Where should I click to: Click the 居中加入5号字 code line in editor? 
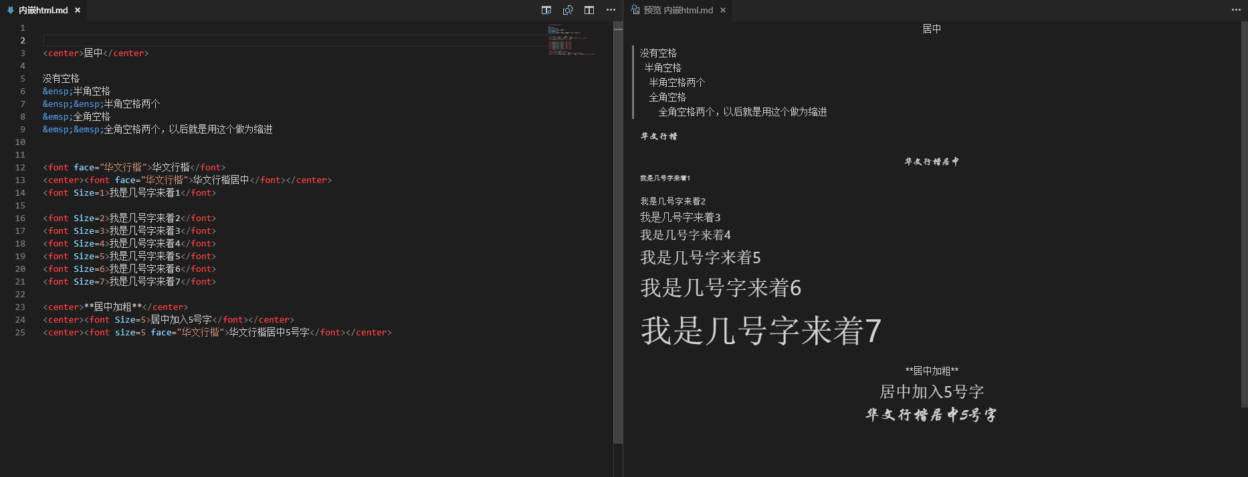pos(169,319)
